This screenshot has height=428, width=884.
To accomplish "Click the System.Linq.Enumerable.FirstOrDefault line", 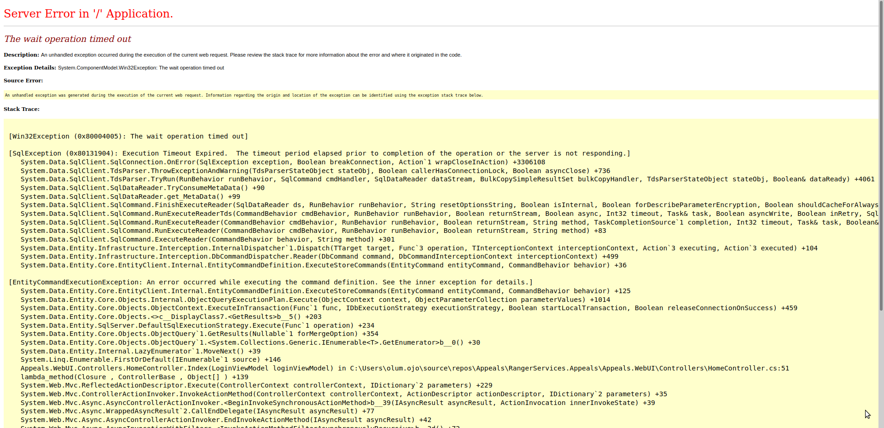I will coord(151,359).
